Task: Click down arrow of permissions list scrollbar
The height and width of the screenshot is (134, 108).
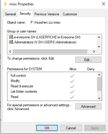Action: tap(99, 98)
